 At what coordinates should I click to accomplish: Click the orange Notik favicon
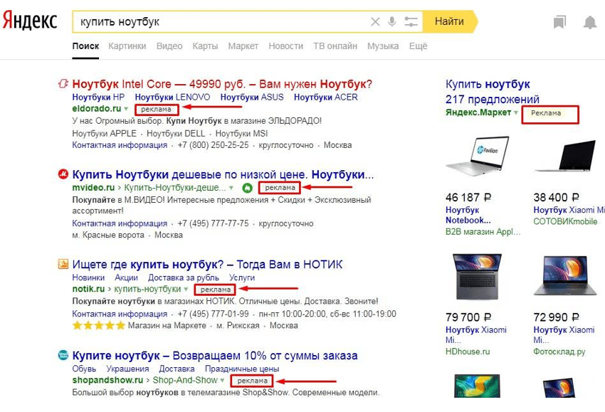(63, 264)
